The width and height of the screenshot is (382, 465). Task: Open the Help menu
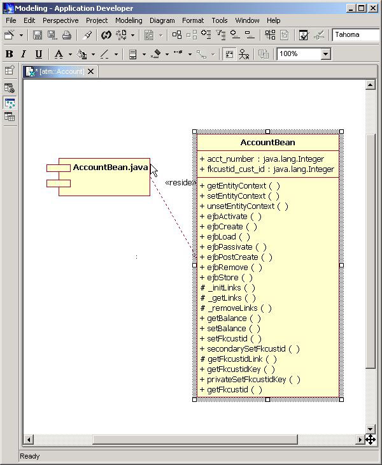[x=273, y=20]
